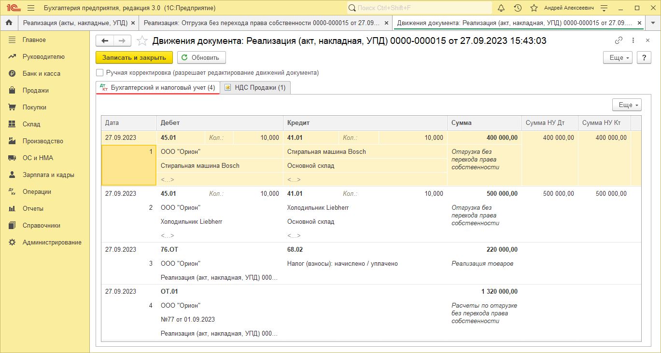Image resolution: width=661 pixels, height=353 pixels.
Task: Open history clock icon
Action: [518, 8]
